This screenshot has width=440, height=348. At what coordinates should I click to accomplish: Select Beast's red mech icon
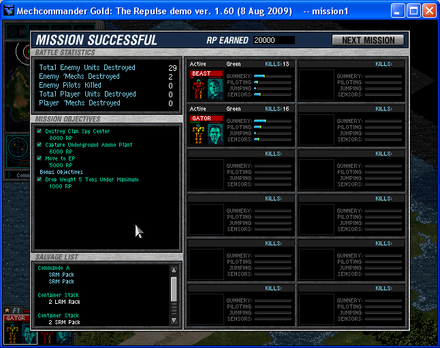pyautogui.click(x=198, y=89)
